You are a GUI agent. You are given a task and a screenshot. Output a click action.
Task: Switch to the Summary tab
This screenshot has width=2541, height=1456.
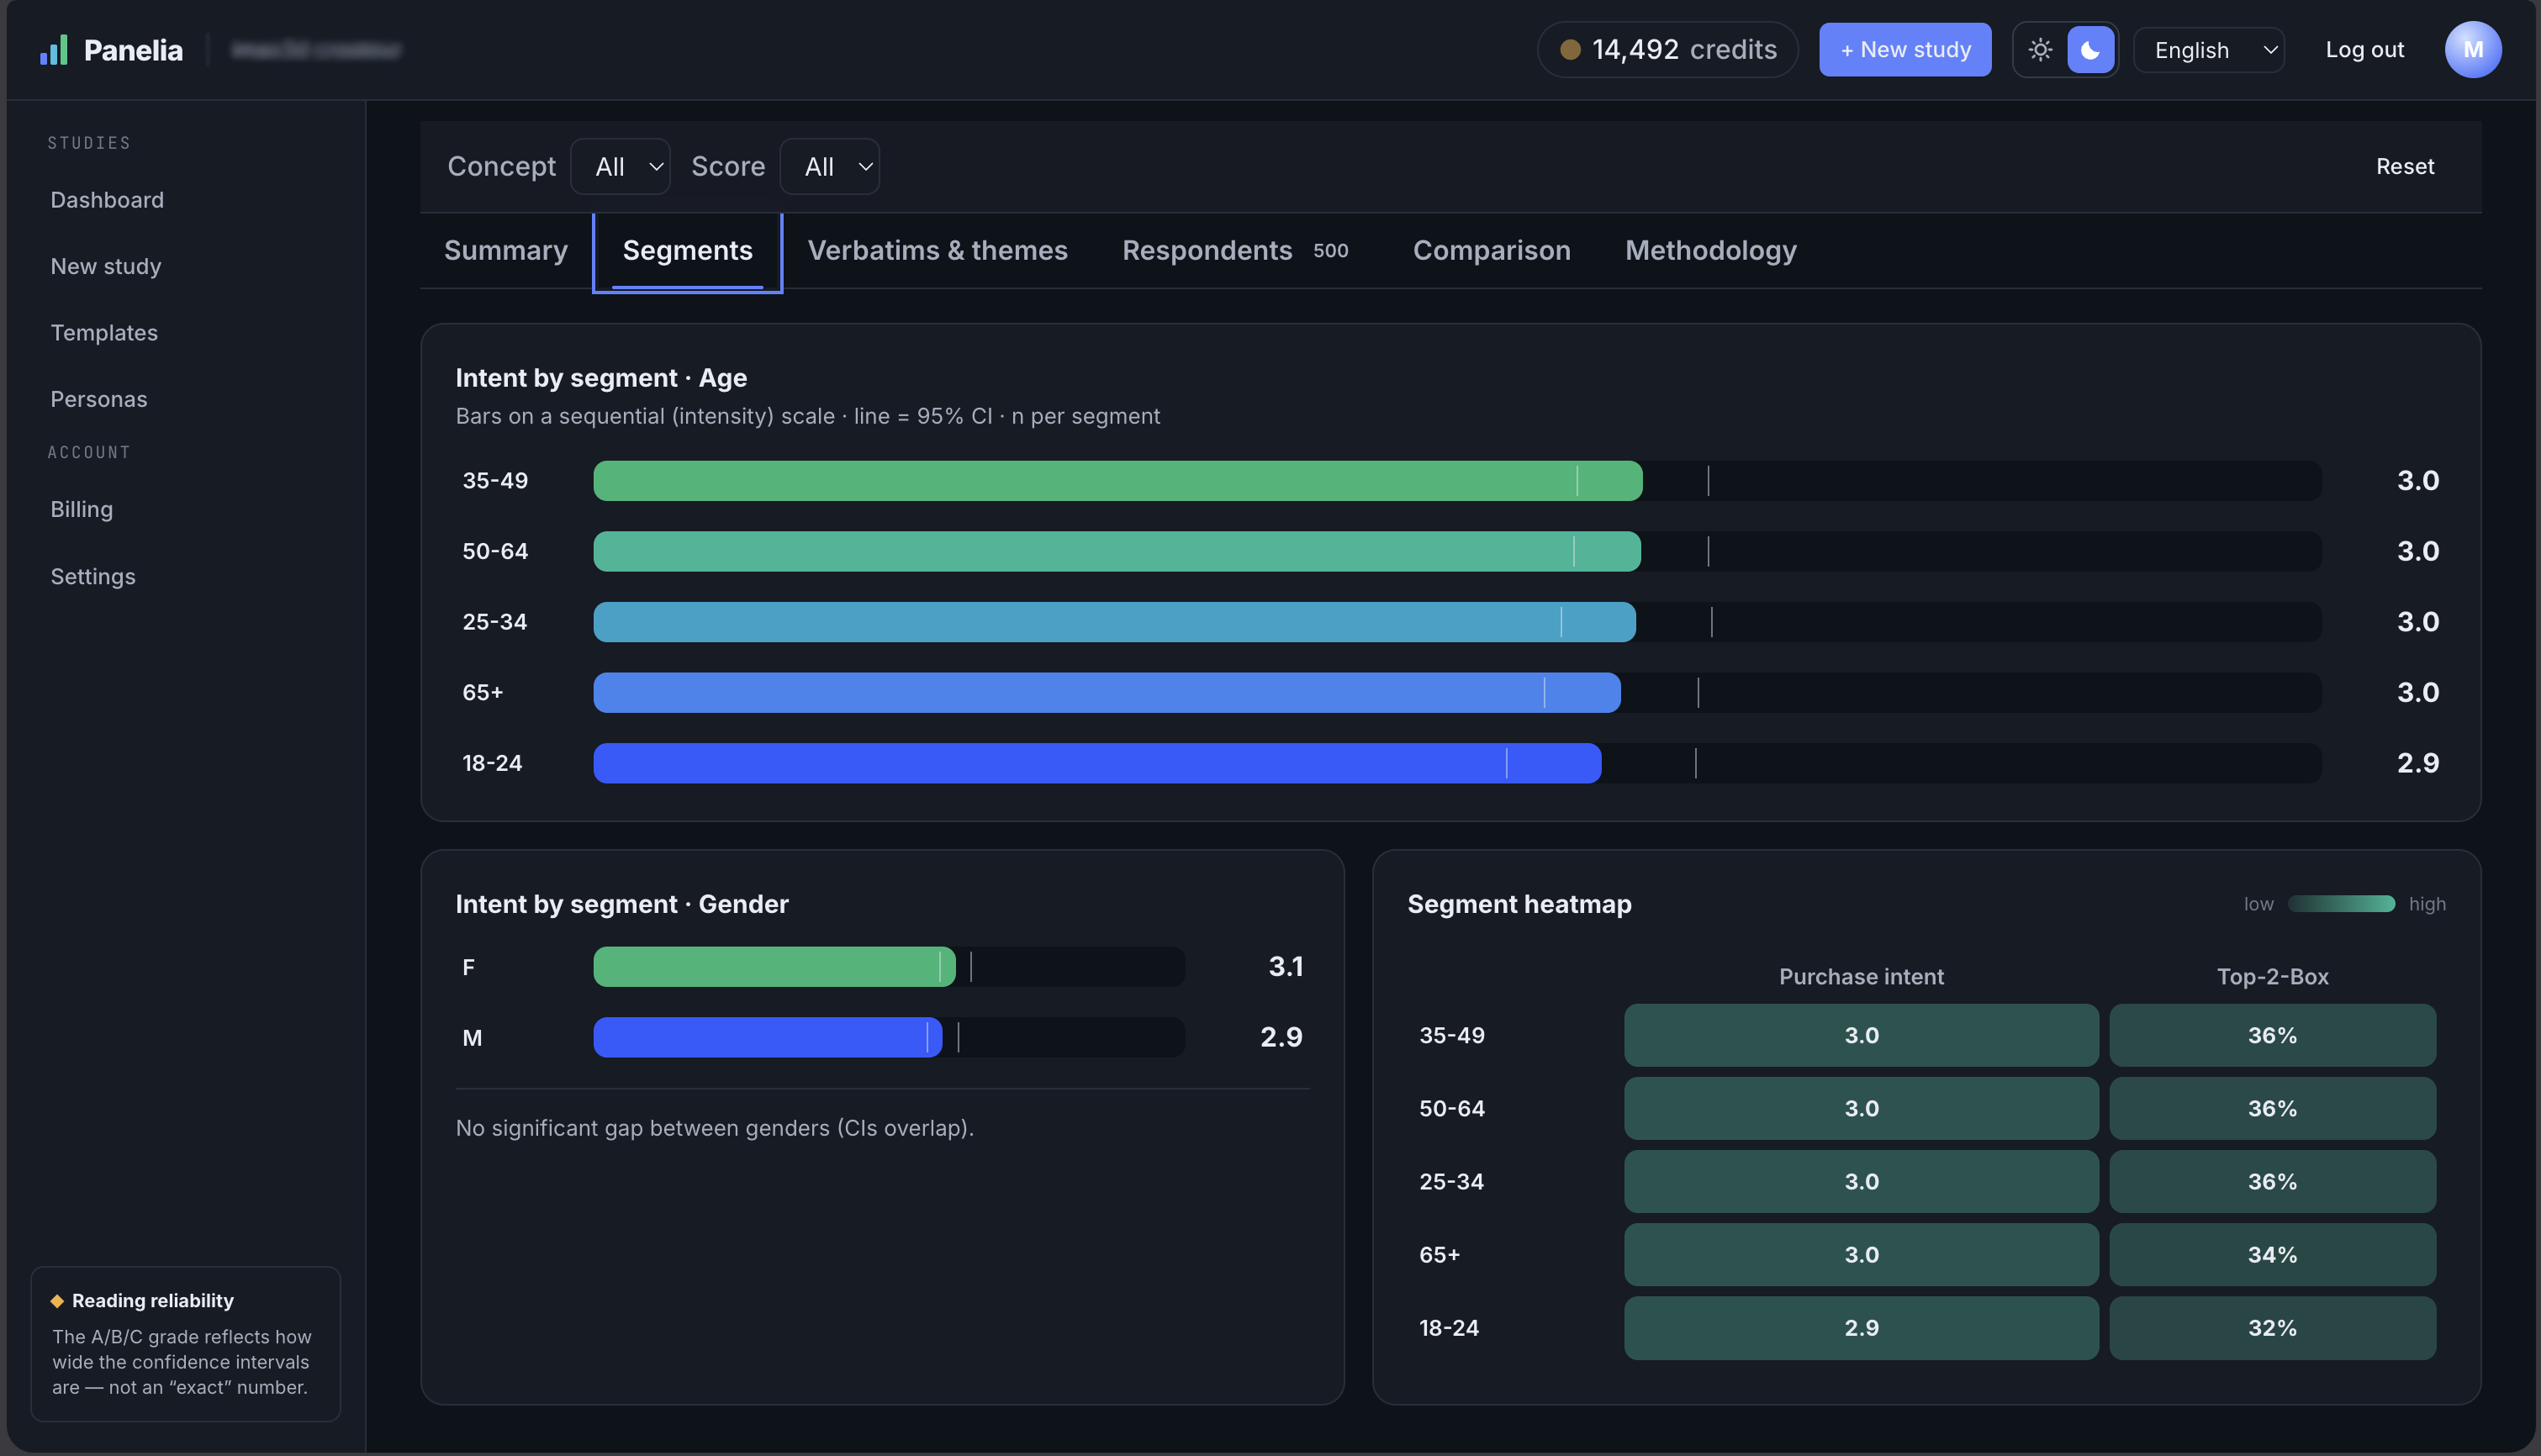(x=506, y=250)
